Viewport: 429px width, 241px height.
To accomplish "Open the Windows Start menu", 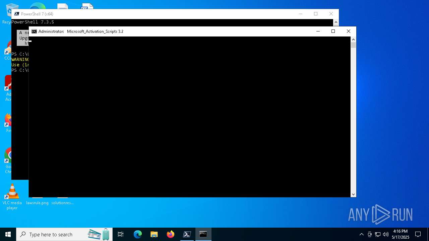I will [x=8, y=234].
